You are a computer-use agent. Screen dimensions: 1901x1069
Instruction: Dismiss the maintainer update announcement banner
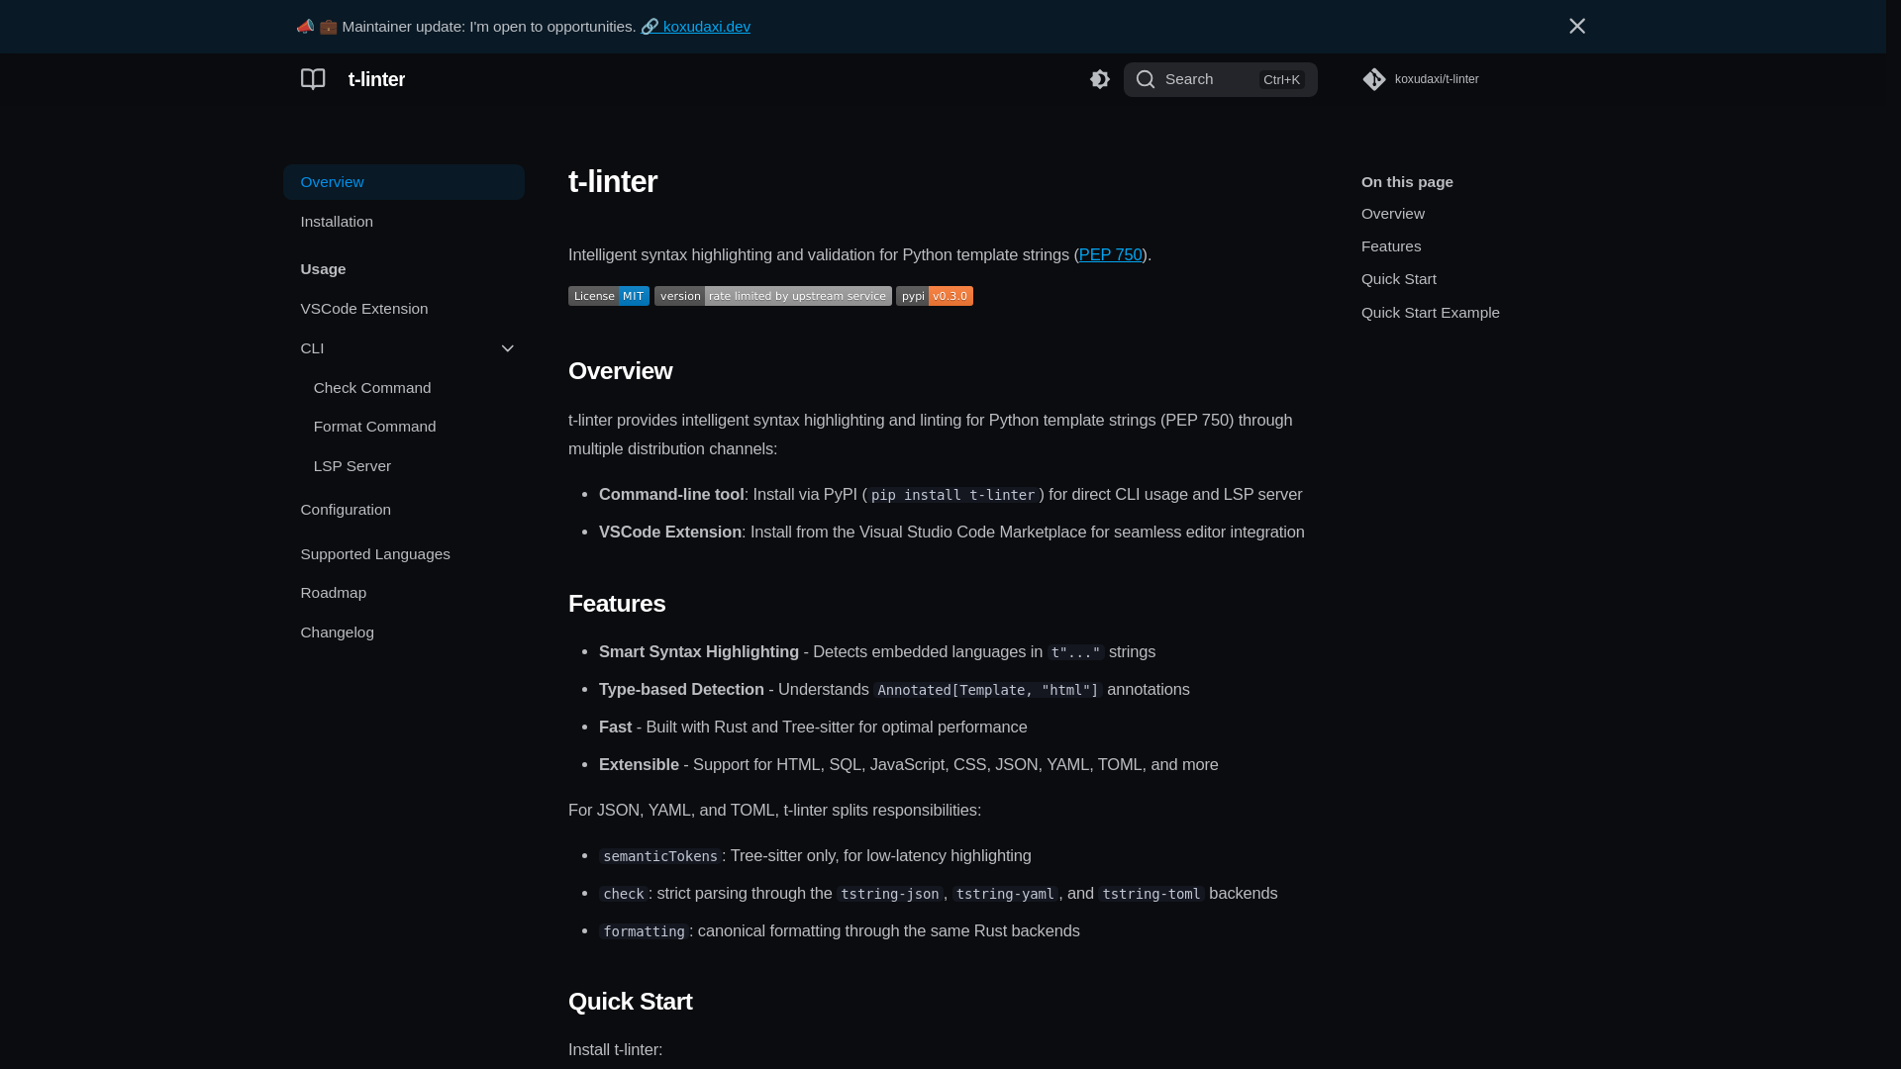click(1577, 26)
